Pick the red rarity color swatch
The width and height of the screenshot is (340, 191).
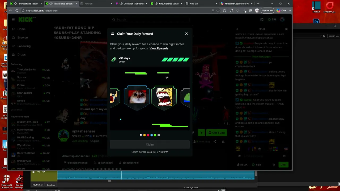tap(148, 135)
